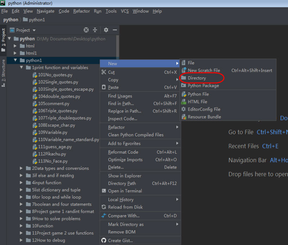The width and height of the screenshot is (288, 245).
Task: Choose Optimize Imports
Action: click(x=140, y=160)
